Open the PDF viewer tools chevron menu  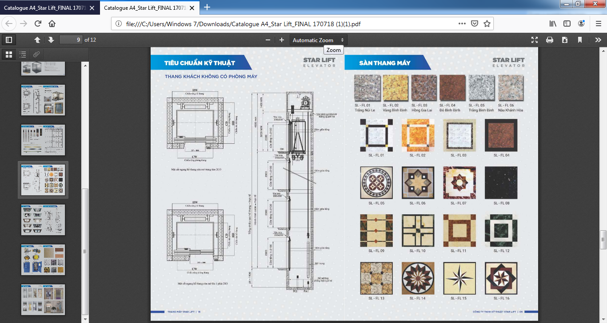pos(598,40)
